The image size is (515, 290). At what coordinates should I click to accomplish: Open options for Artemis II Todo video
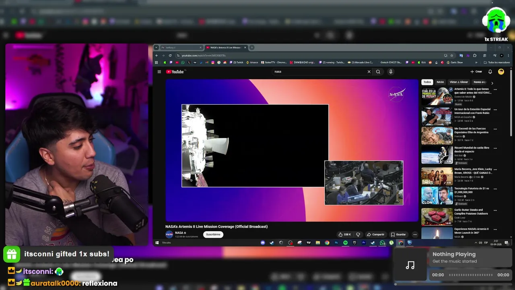click(x=495, y=89)
